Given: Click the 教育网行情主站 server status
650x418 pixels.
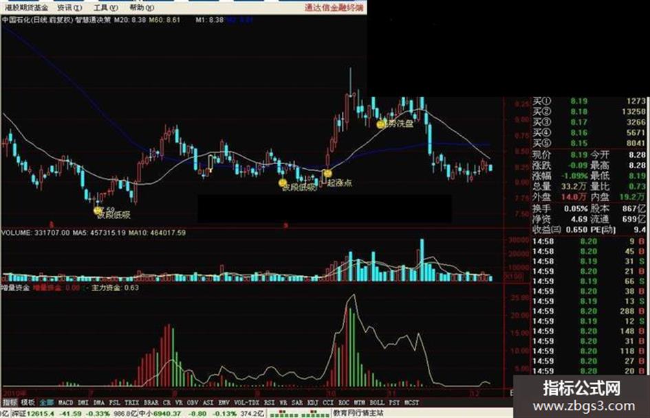Looking at the screenshot, I should [358, 413].
